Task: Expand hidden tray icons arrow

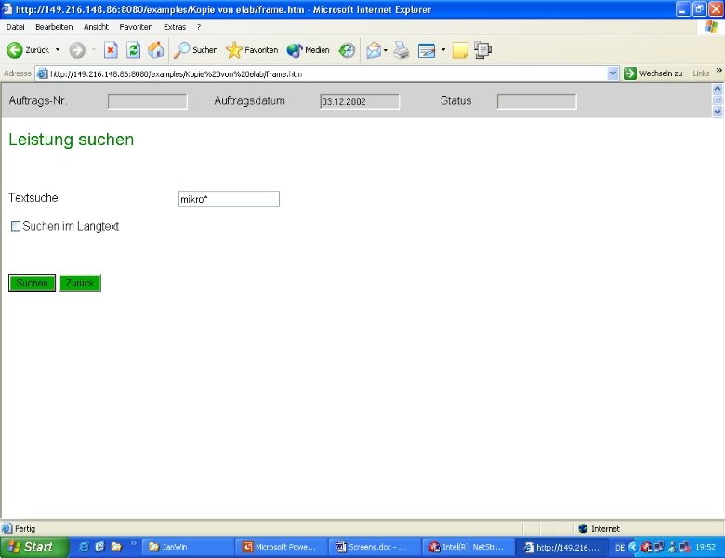Action: (x=634, y=548)
